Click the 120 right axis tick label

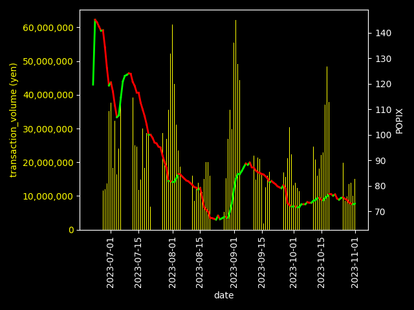pyautogui.click(x=384, y=85)
